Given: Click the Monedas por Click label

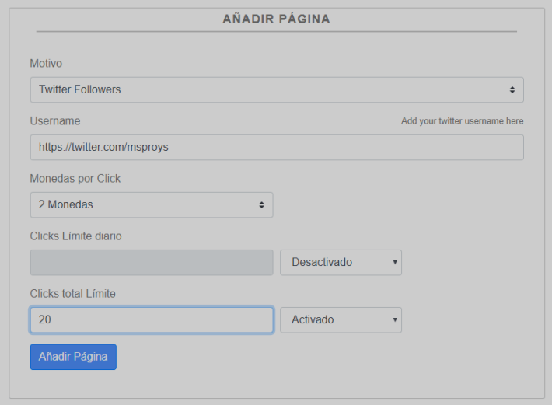Looking at the screenshot, I should (x=75, y=178).
